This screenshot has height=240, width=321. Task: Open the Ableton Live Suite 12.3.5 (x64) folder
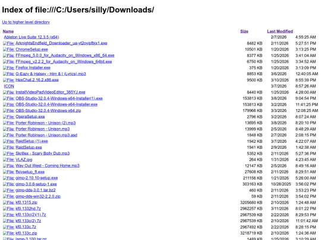point(32,37)
